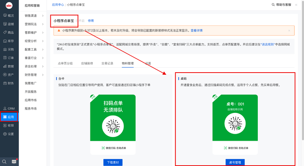The height and width of the screenshot is (166, 304).
Task: Open the CRM sidebar item
Action: coord(9,108)
